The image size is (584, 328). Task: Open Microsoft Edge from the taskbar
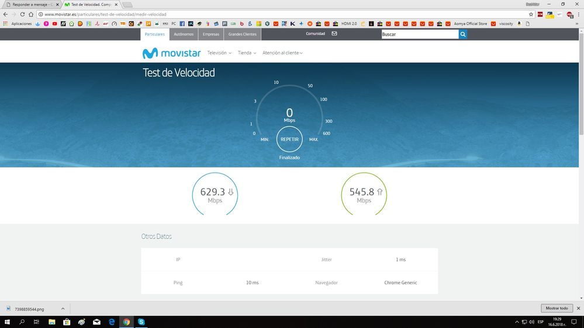tap(111, 322)
